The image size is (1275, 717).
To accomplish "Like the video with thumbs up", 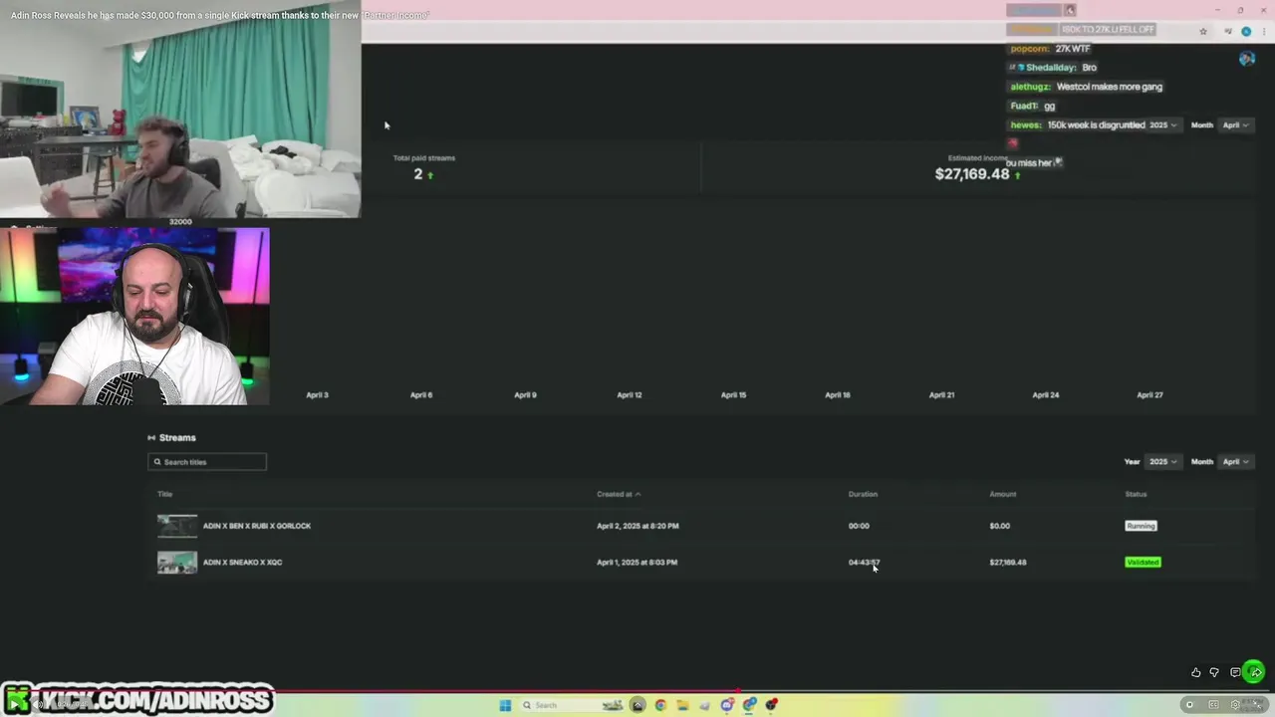I will (x=1196, y=672).
